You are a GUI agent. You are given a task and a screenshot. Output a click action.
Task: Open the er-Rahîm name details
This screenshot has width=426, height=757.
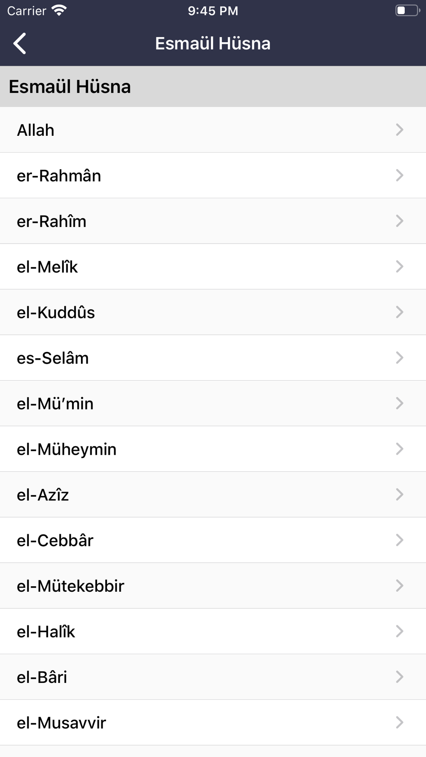[x=213, y=221]
